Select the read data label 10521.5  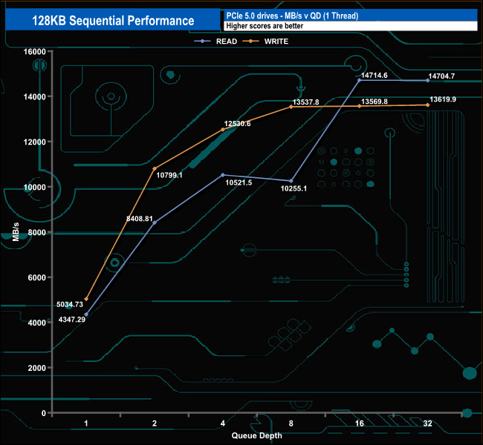(x=239, y=182)
